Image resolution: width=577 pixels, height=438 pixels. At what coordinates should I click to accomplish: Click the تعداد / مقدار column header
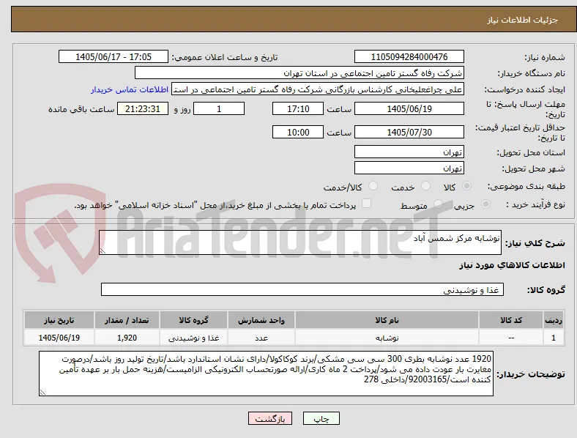(127, 320)
